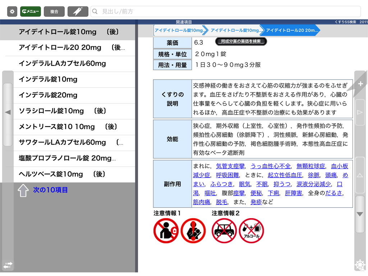Open 下痢 link
Screen dimensions: 368x276
[273, 193]
